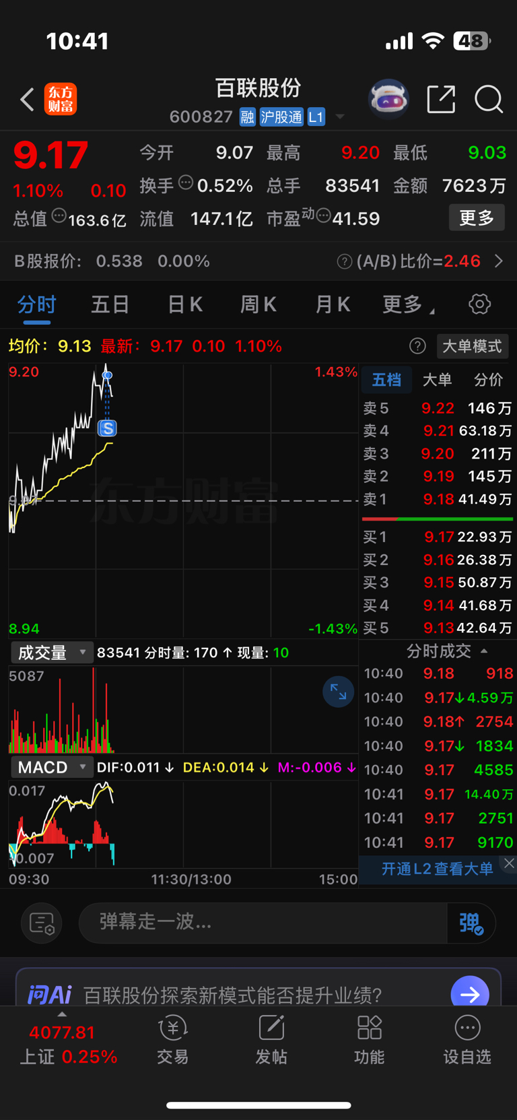
Task: Toggle 弹 danmaku switch
Action: coord(471,923)
